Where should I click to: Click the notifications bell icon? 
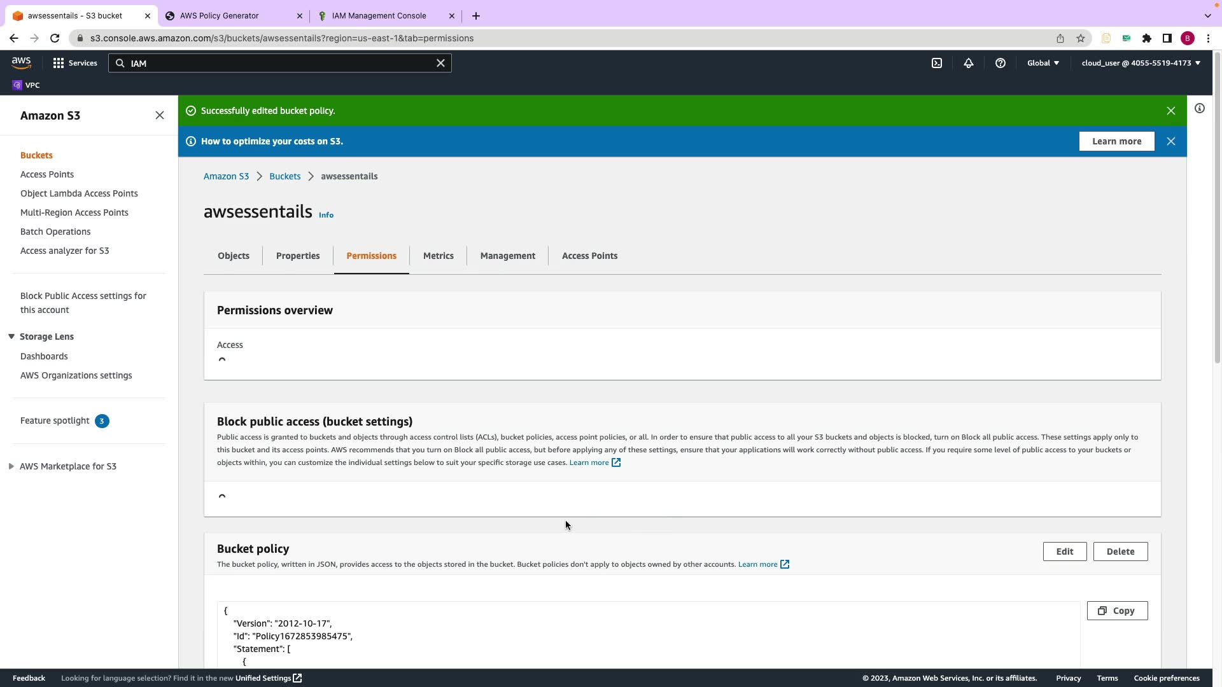(x=968, y=63)
